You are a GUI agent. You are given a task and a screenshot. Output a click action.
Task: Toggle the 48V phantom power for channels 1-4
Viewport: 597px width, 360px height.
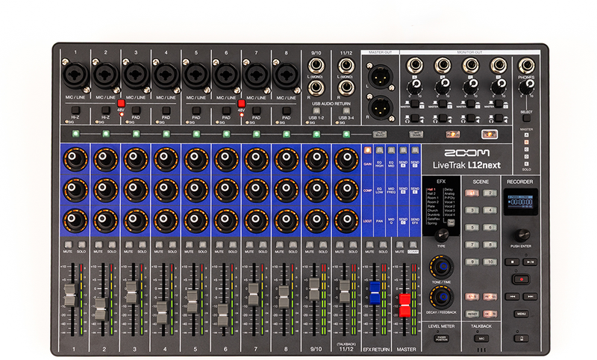tap(121, 103)
